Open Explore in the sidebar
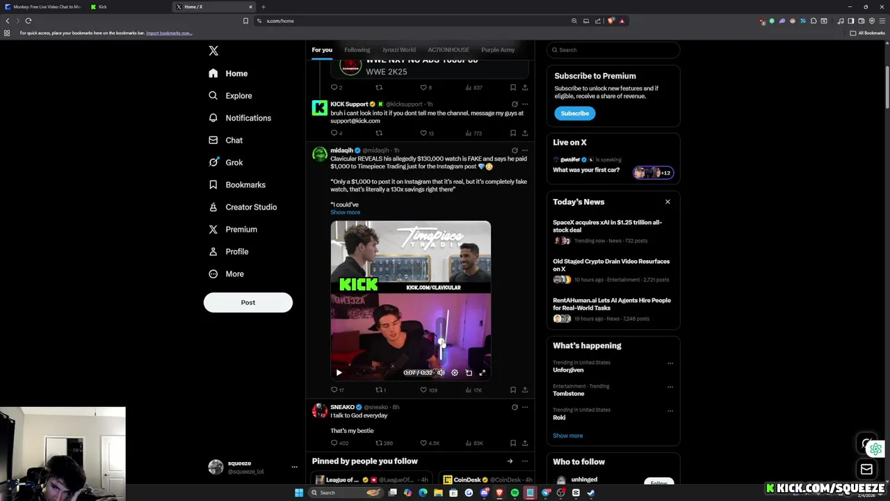Screen dimensions: 890x501 230,95
